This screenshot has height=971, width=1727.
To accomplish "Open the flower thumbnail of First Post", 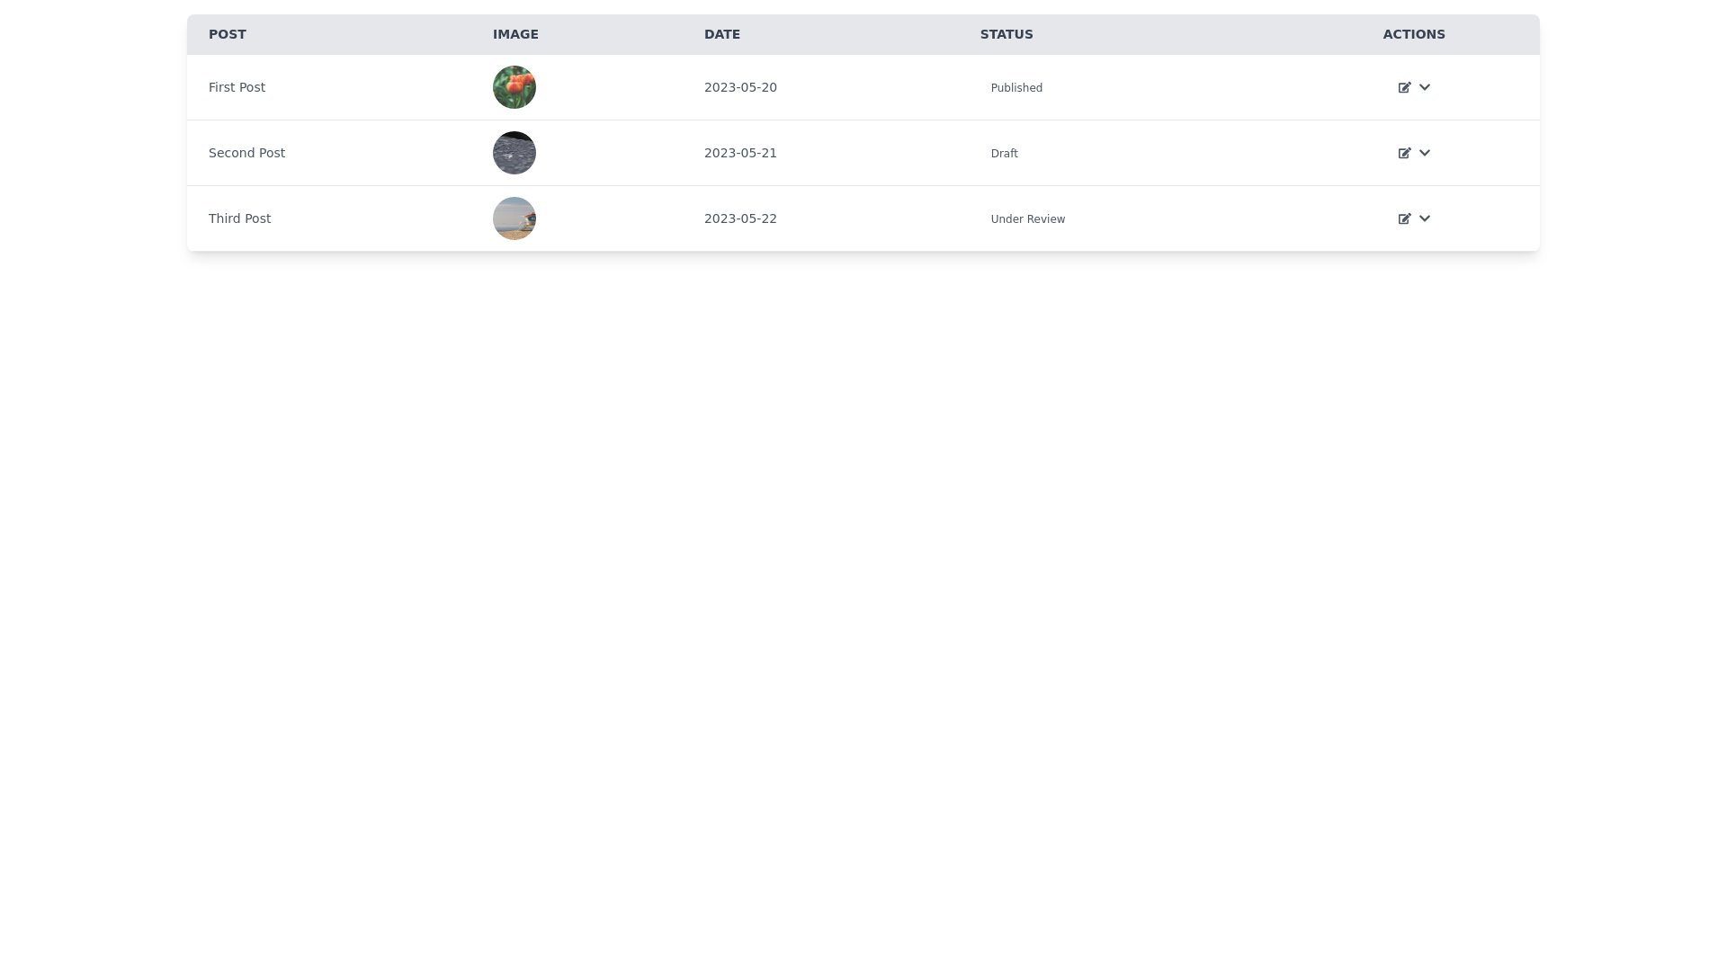I will point(515,87).
